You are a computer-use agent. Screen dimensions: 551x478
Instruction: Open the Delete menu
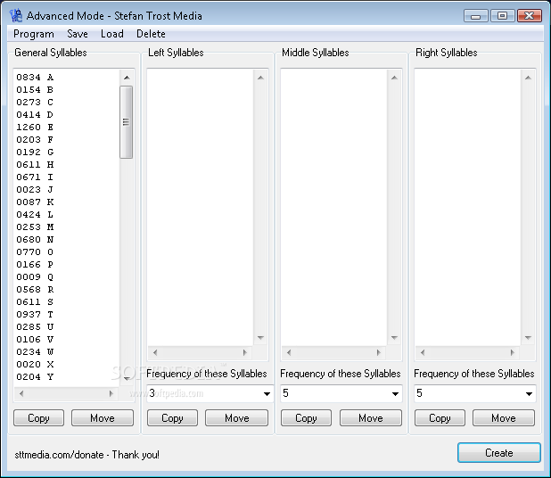(x=151, y=34)
